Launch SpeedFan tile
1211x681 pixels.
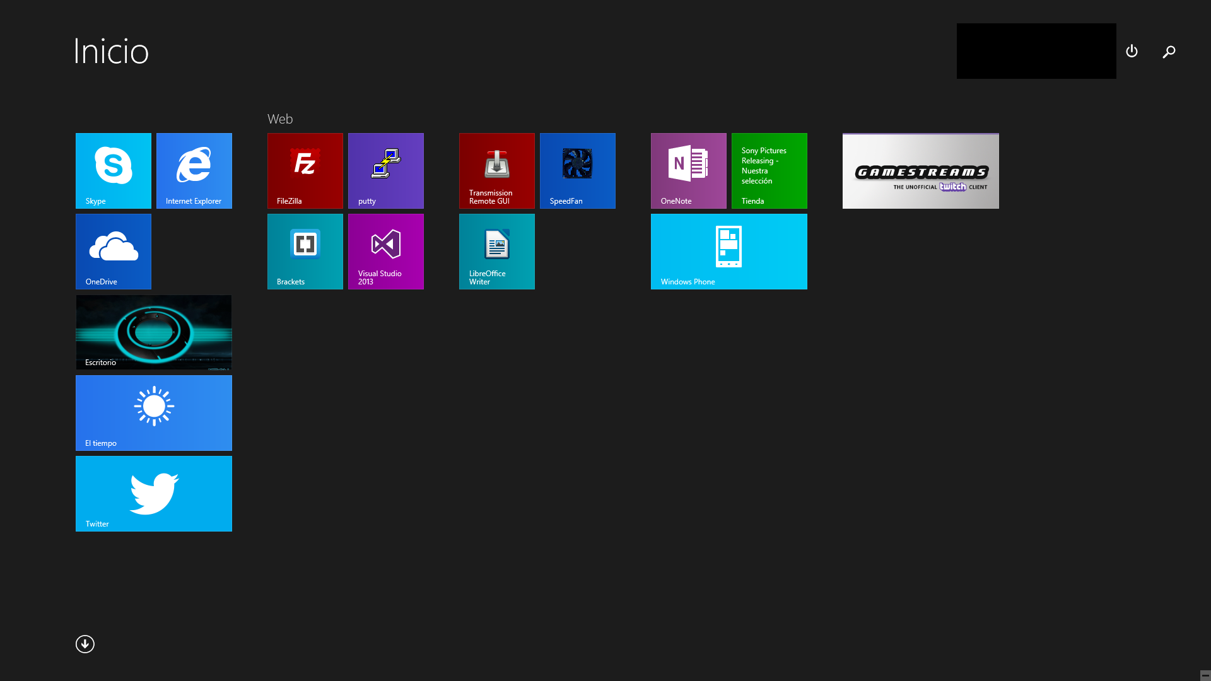tap(578, 171)
